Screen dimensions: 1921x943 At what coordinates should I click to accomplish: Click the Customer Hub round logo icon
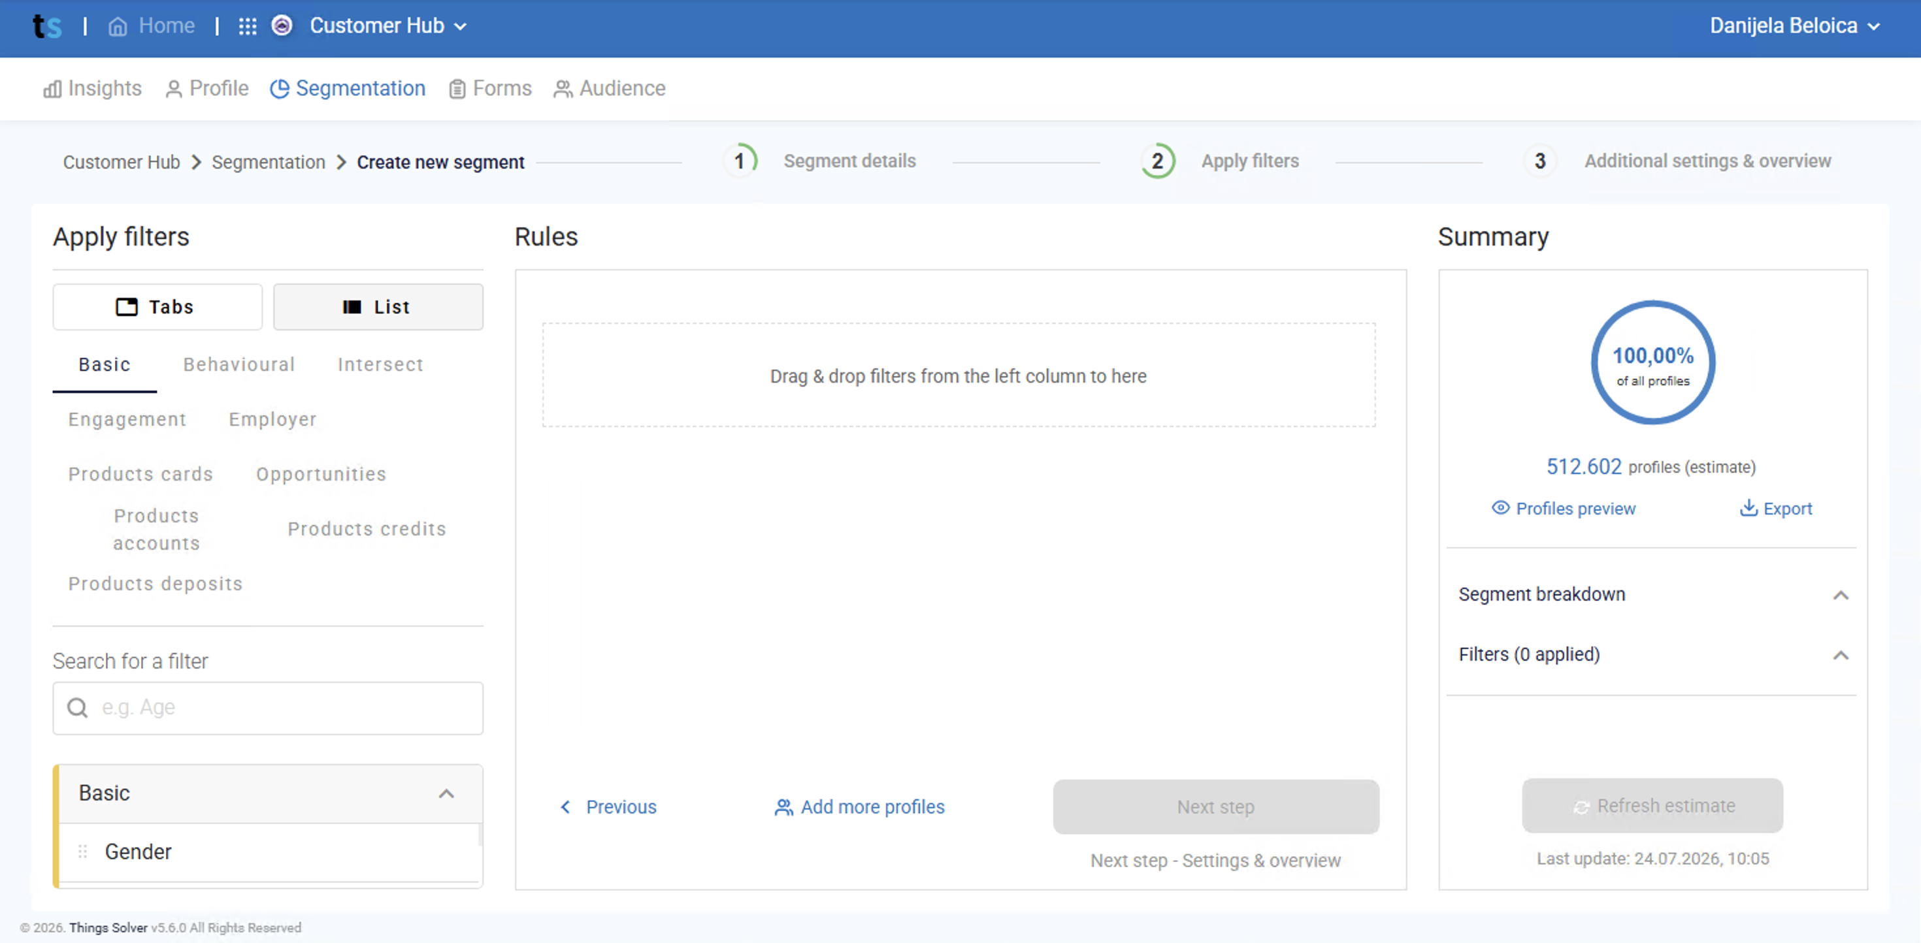click(282, 25)
